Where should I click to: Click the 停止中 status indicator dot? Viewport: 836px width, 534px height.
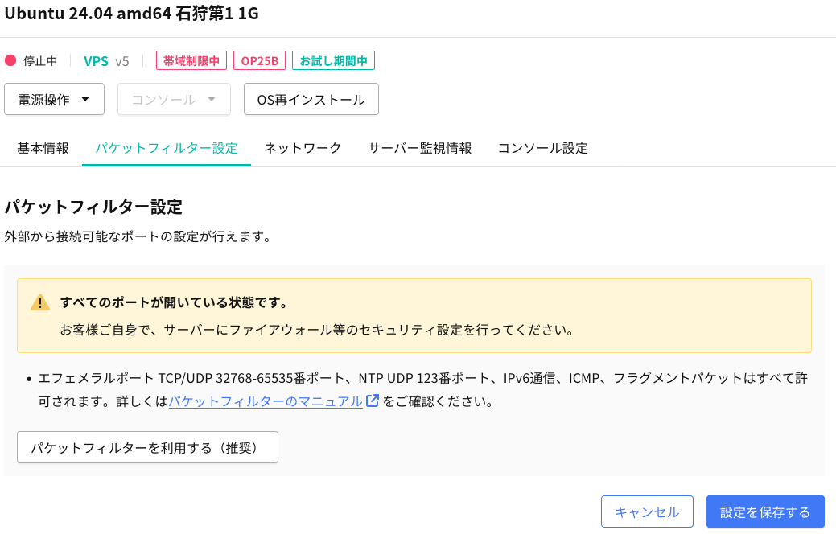point(10,60)
